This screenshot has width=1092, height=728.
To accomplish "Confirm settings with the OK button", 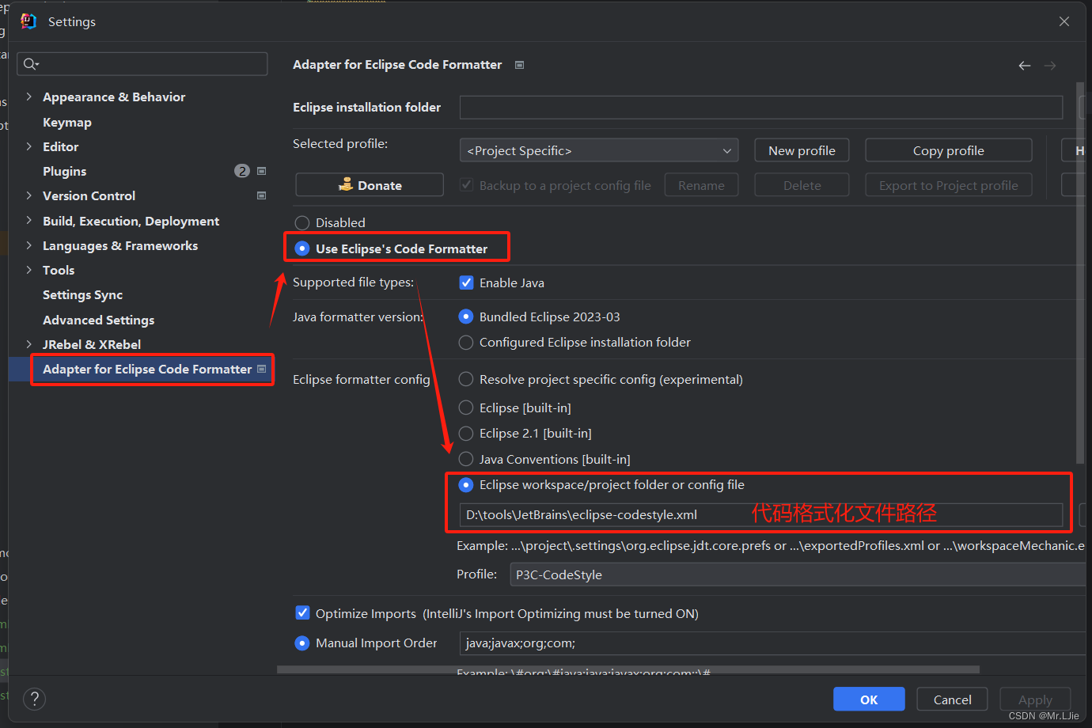I will [869, 700].
